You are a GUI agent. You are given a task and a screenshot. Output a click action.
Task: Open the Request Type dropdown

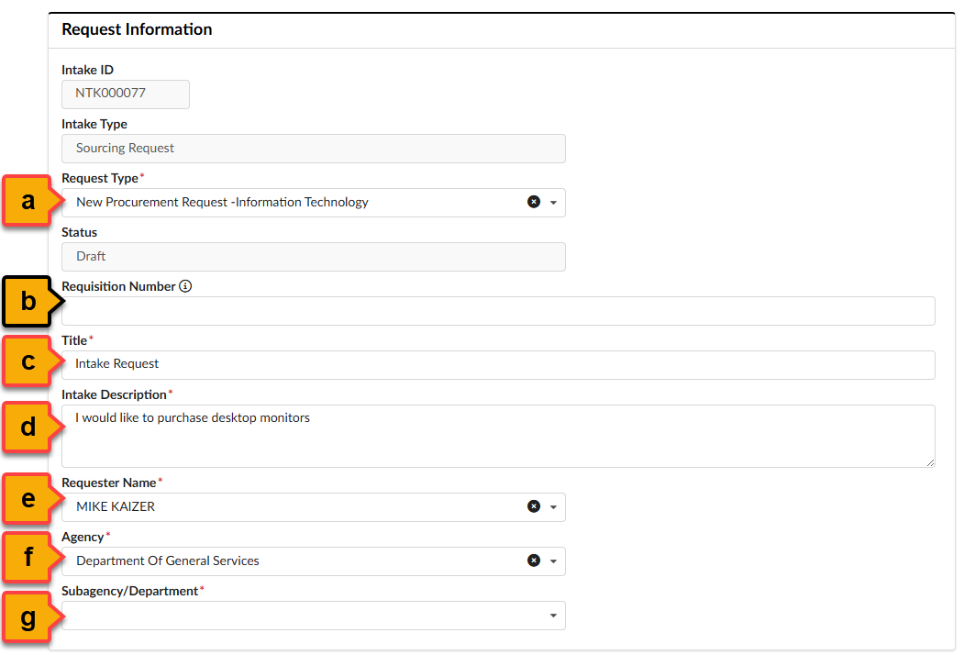click(555, 202)
